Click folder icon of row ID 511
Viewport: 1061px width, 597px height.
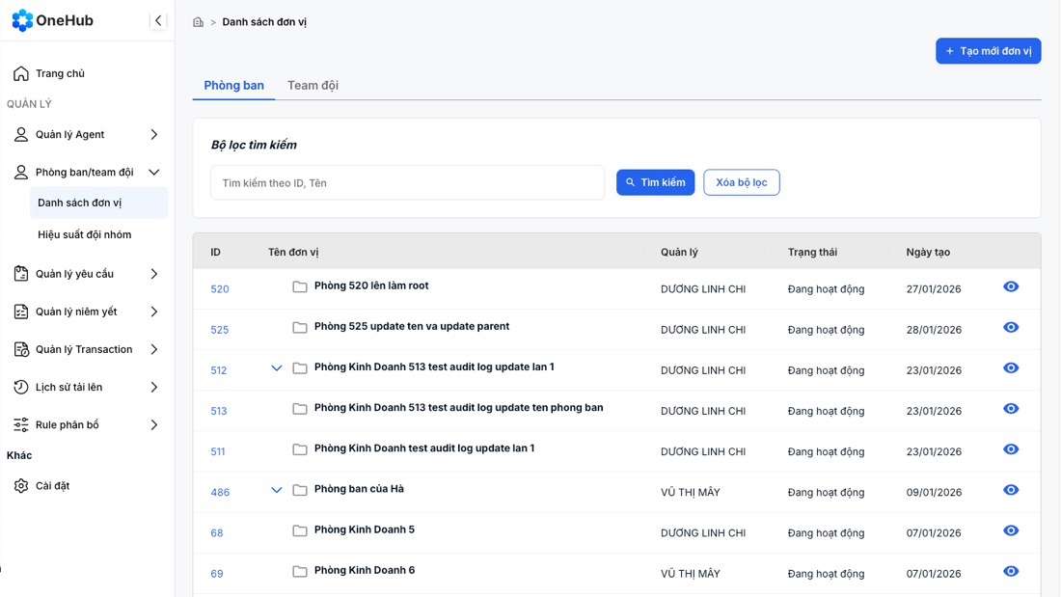tap(300, 449)
